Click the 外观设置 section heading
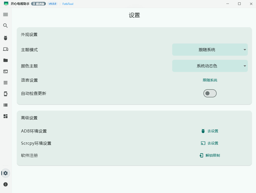Image resolution: width=256 pixels, height=193 pixels. tap(29, 35)
